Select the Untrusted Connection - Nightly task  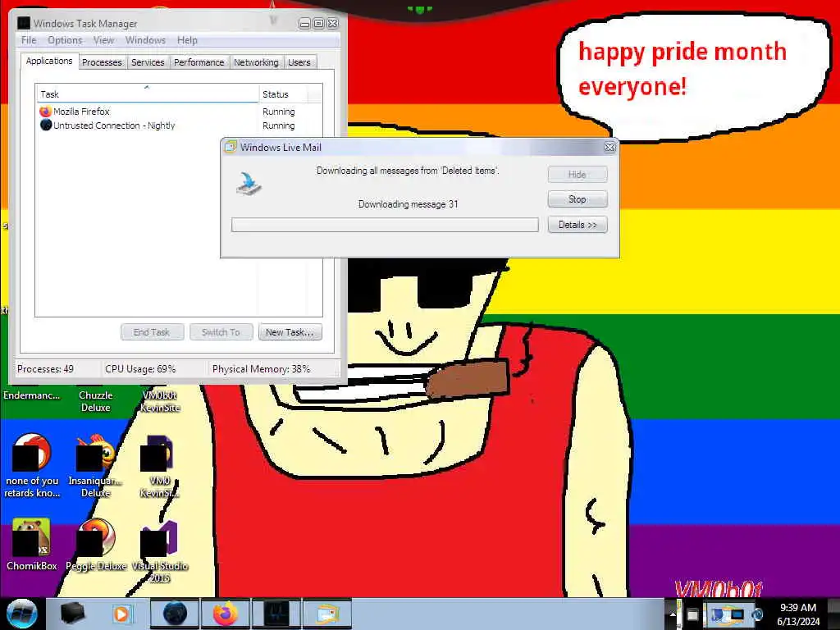point(179,126)
